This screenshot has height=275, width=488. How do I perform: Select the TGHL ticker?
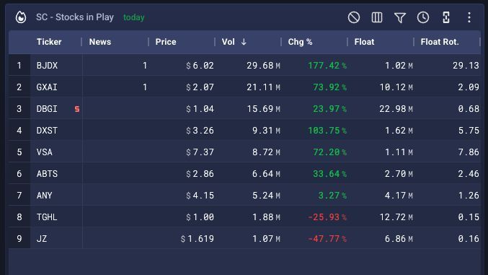[47, 217]
